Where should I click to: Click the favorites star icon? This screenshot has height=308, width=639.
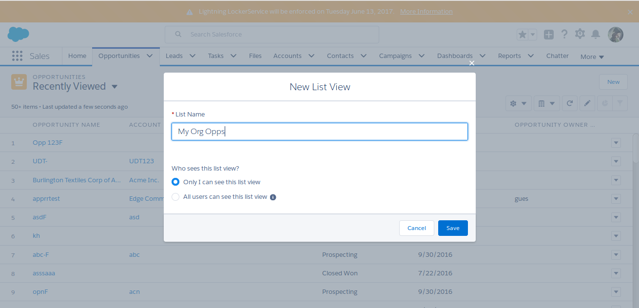point(523,35)
